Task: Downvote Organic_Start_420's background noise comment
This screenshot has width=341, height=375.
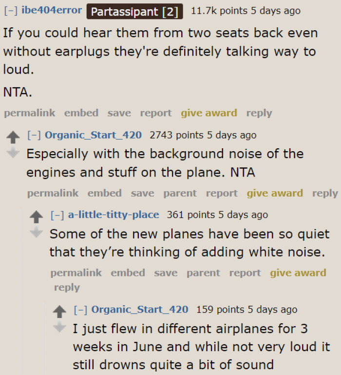Action: pyautogui.click(x=13, y=153)
